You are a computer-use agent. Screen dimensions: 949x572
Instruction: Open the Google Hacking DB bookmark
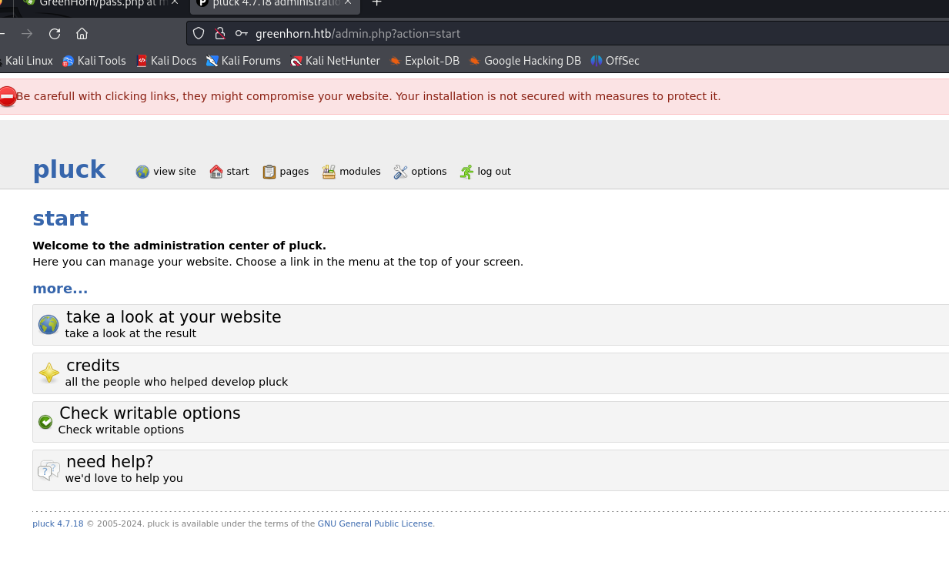[x=524, y=61]
